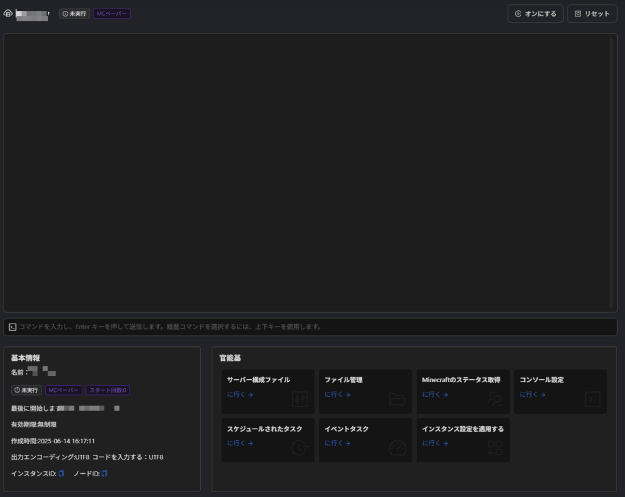This screenshot has width=625, height=497.
Task: Click the 作成時間 2025-06-14 16:17:11 text
Action: 53,441
